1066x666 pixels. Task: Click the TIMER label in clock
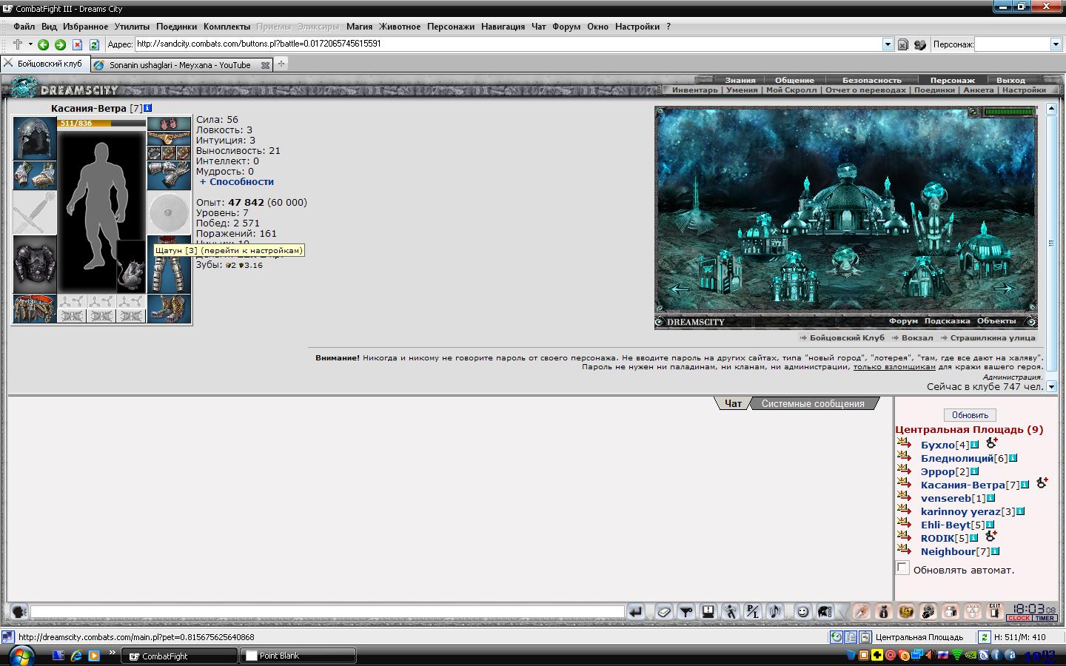[1045, 618]
